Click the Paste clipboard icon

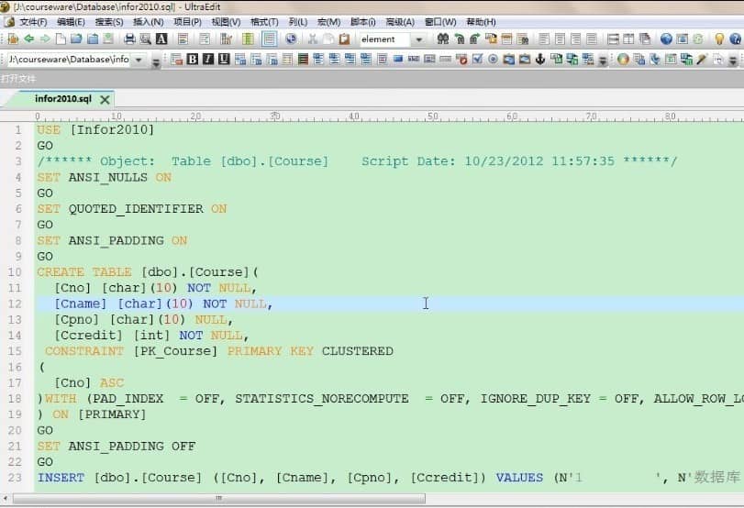[344, 39]
